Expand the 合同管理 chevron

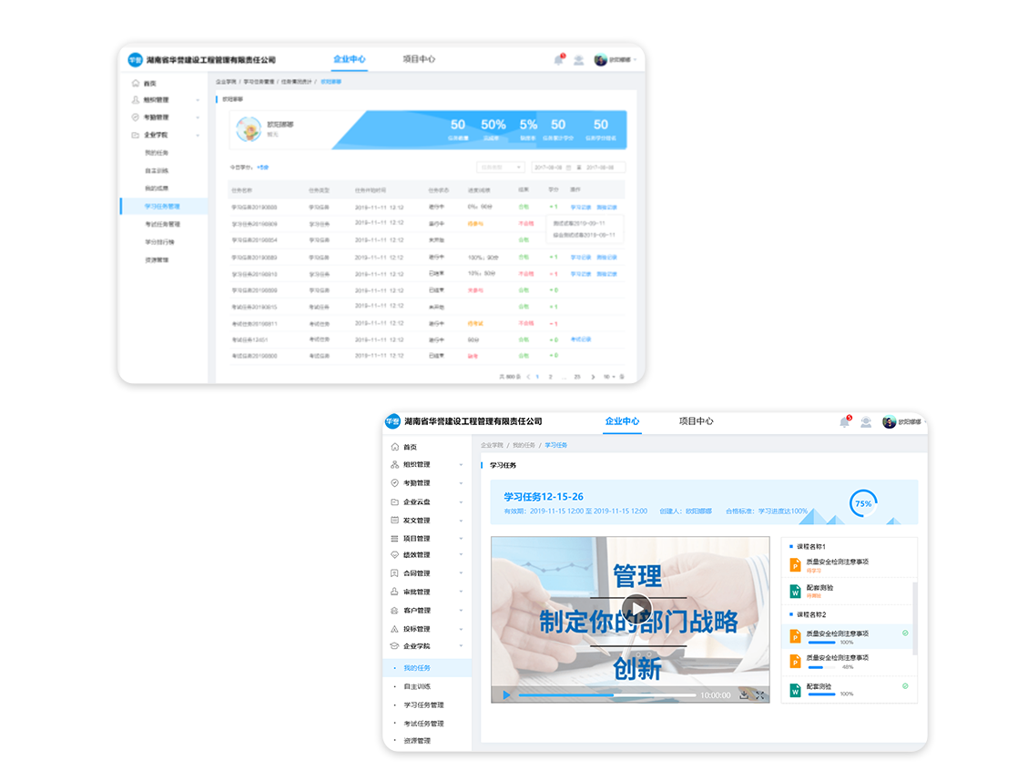coord(461,573)
